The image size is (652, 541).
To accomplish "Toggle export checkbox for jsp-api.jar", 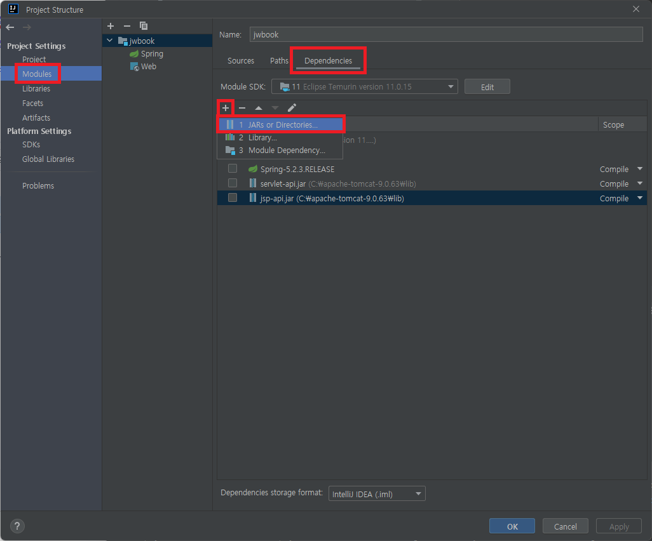I will pyautogui.click(x=233, y=197).
